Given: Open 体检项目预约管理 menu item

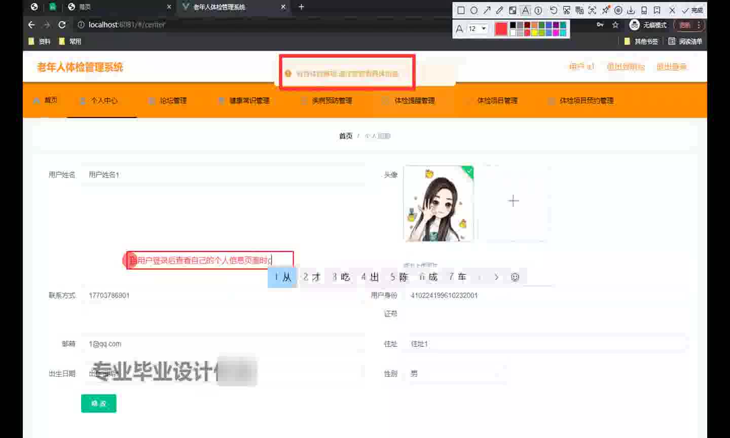Looking at the screenshot, I should tap(581, 100).
